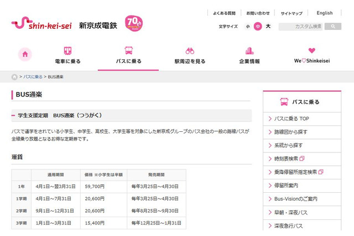Click chevron next to 路線図から探す
This screenshot has height=236, width=354.
point(270,132)
